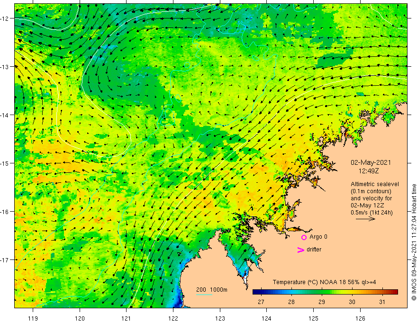Viewport: 417px width, 322px height.
Task: Click the cyan 200m depth contour legend line
Action: click(204, 295)
